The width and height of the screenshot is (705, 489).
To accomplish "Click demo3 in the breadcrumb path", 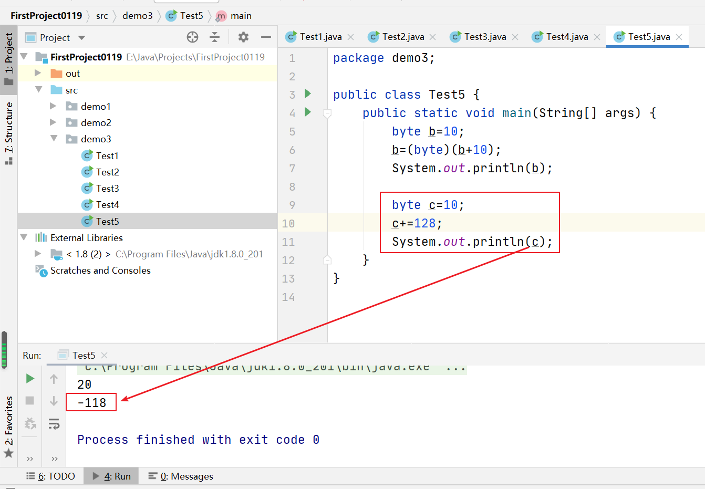I will pyautogui.click(x=138, y=16).
